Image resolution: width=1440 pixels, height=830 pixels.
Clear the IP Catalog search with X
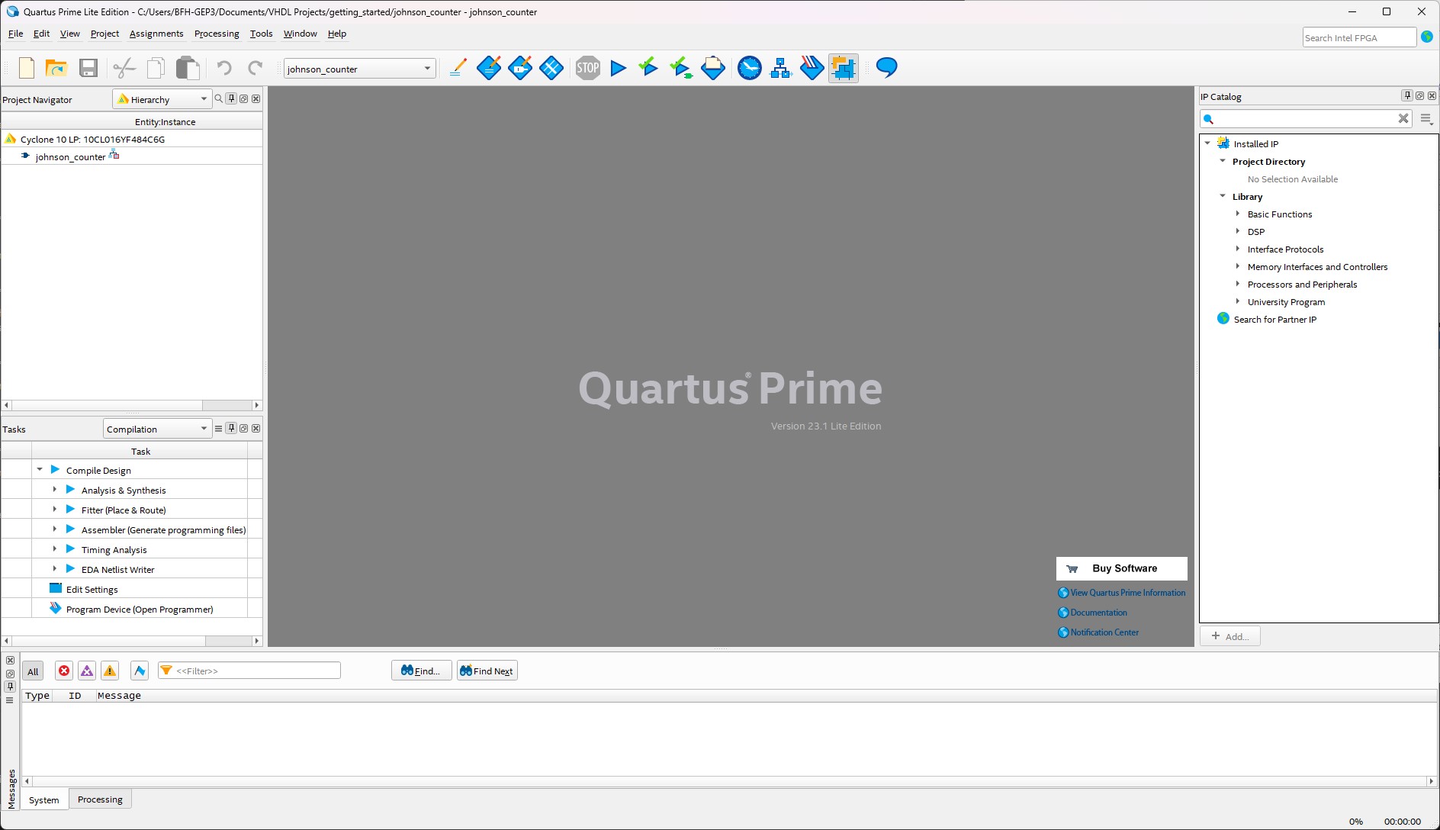coord(1403,118)
